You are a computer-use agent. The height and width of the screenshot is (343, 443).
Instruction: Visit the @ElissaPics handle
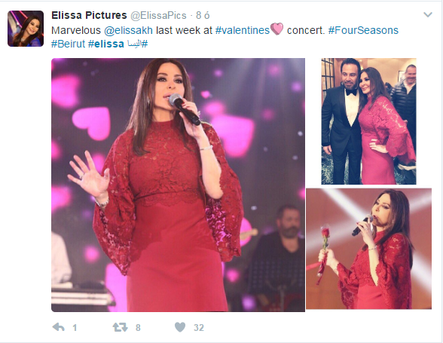(158, 15)
